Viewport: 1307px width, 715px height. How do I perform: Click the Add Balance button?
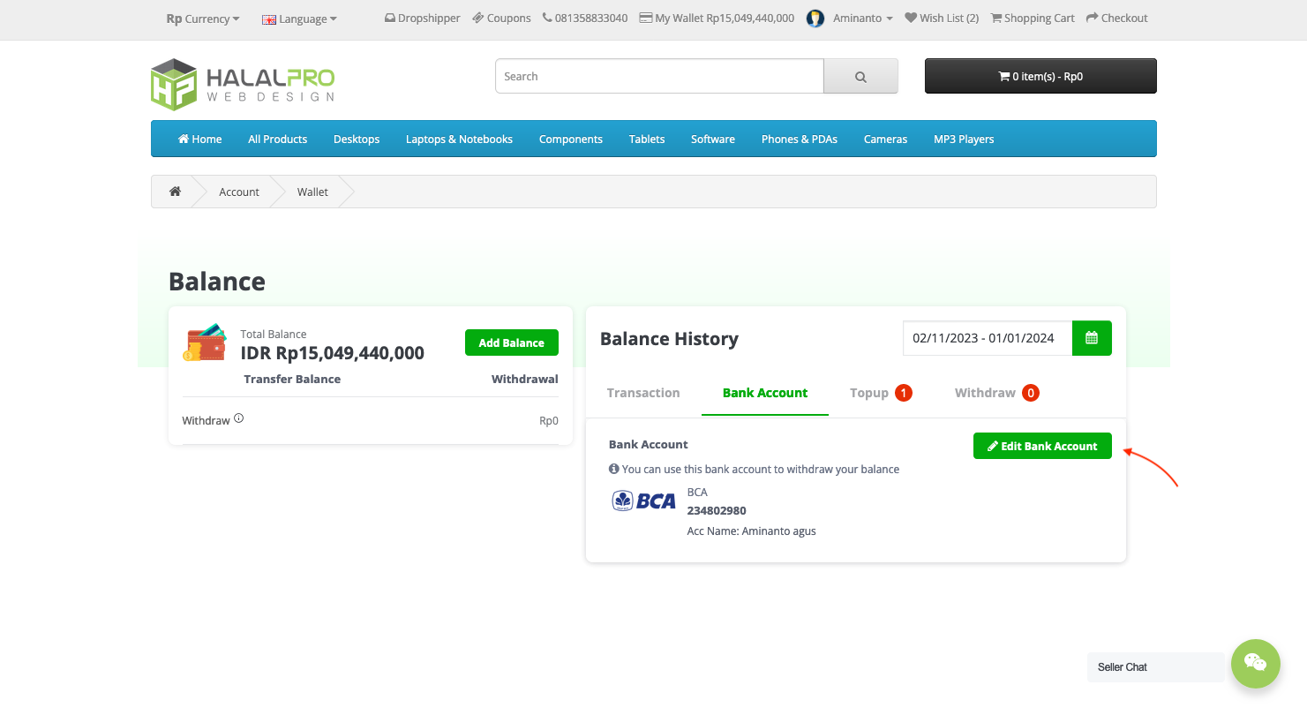[x=511, y=342]
